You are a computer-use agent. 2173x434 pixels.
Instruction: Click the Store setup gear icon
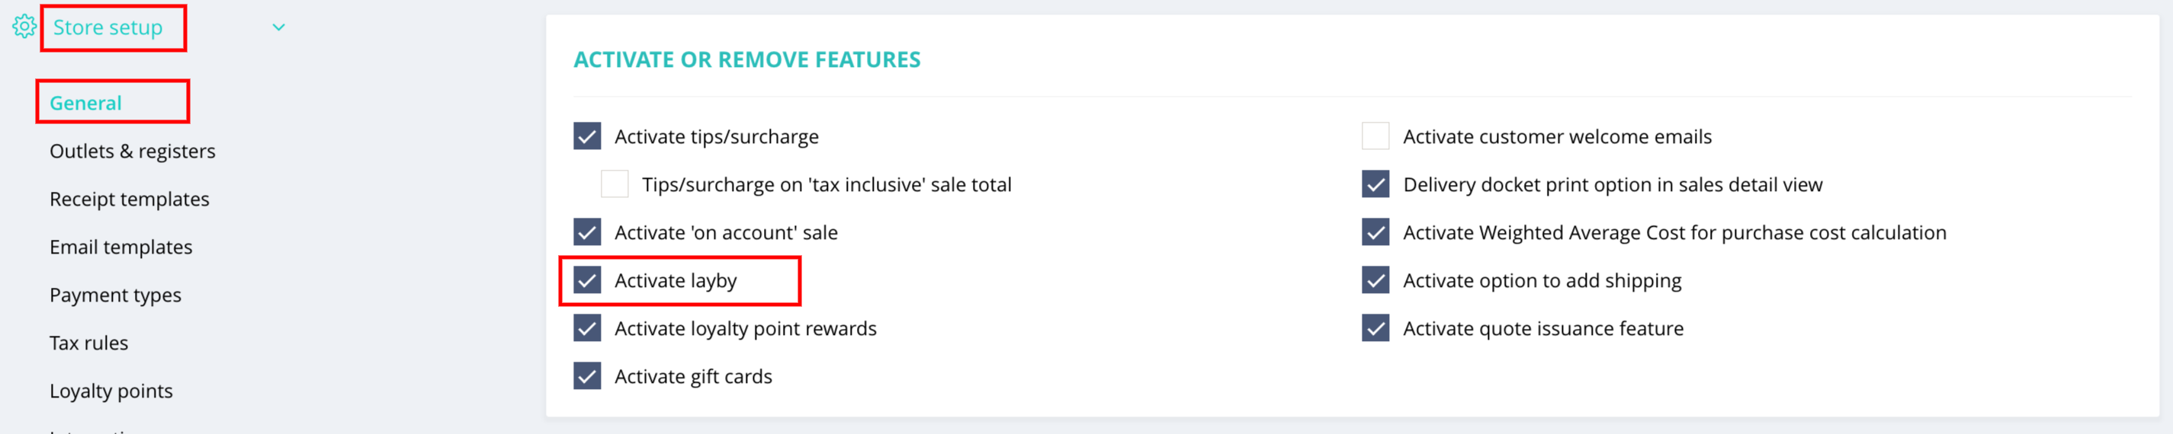click(24, 27)
